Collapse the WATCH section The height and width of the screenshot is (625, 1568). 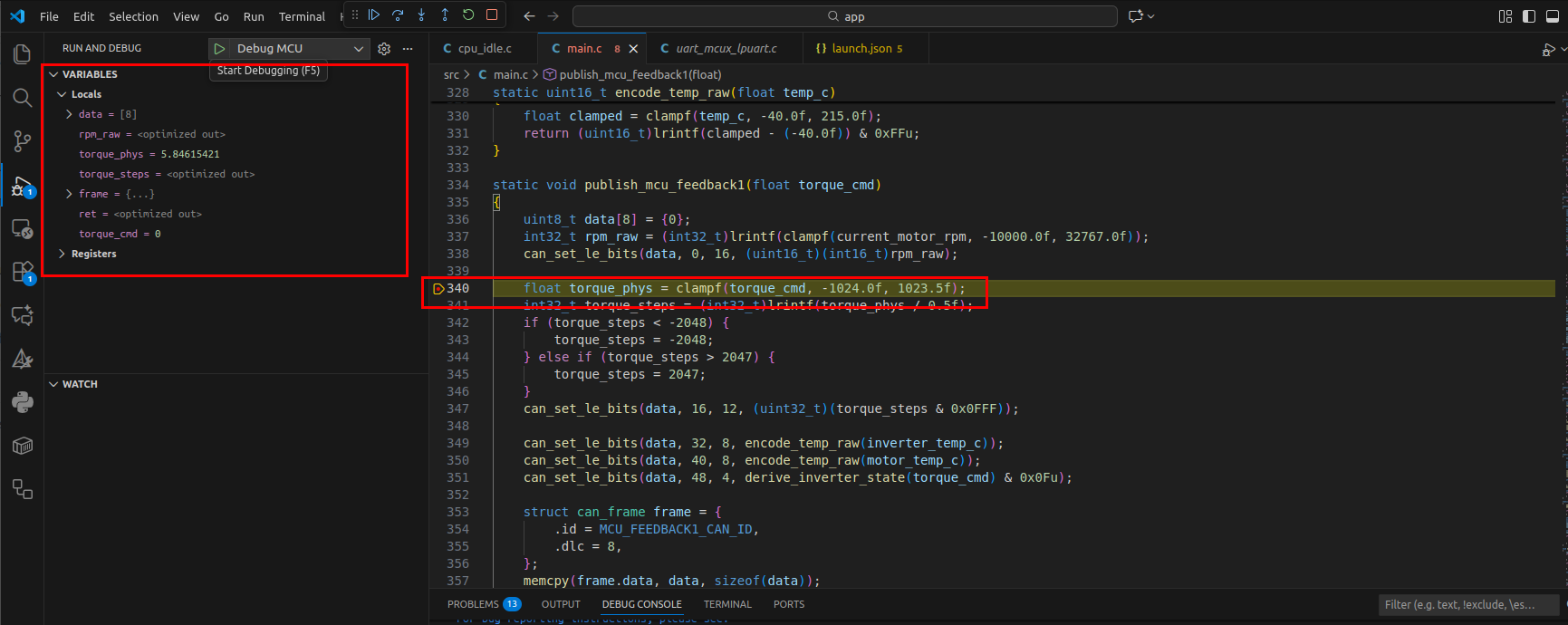[x=53, y=384]
